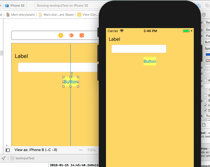Tap the white text field in simulator

click(139, 49)
